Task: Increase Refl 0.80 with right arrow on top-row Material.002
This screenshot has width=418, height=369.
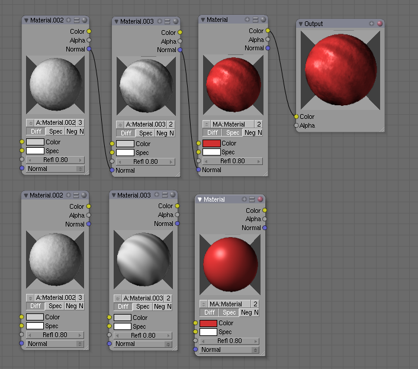Action: click(81, 160)
